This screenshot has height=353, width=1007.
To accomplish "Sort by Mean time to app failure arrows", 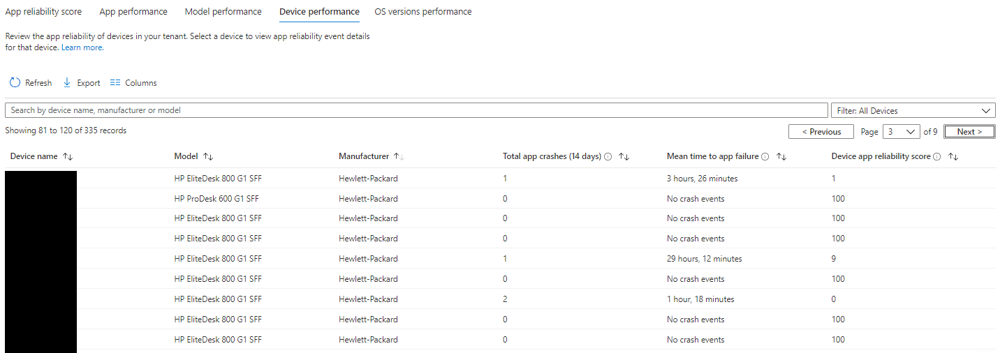I will (x=781, y=157).
